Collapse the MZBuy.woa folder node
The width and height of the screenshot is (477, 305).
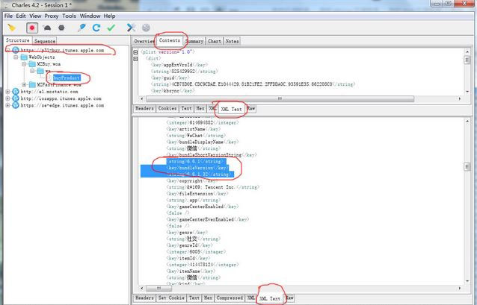[x=24, y=64]
